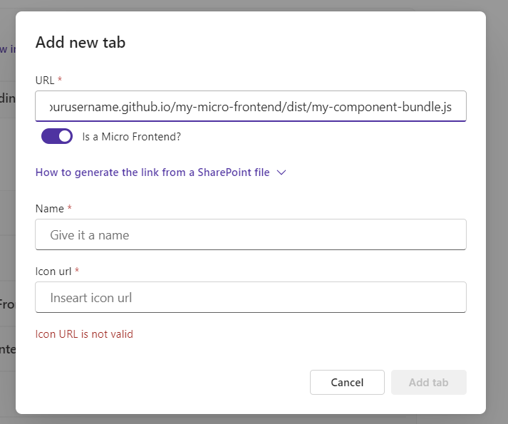Click the 'Is a Micro Frontend?' label
This screenshot has height=424, width=508.
[x=132, y=137]
